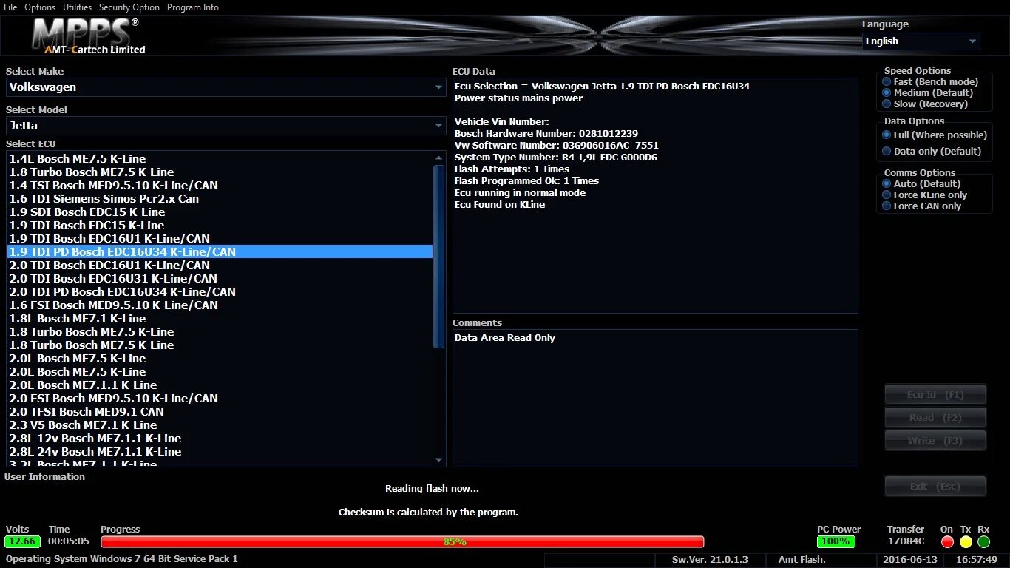Click the System Type Number line
This screenshot has height=568, width=1010.
tap(556, 158)
